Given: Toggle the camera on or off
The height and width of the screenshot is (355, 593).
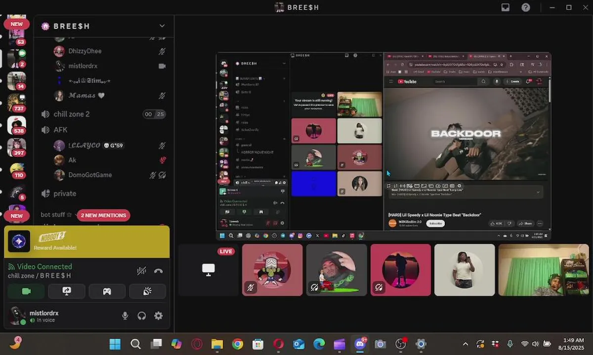Looking at the screenshot, I should [x=26, y=291].
